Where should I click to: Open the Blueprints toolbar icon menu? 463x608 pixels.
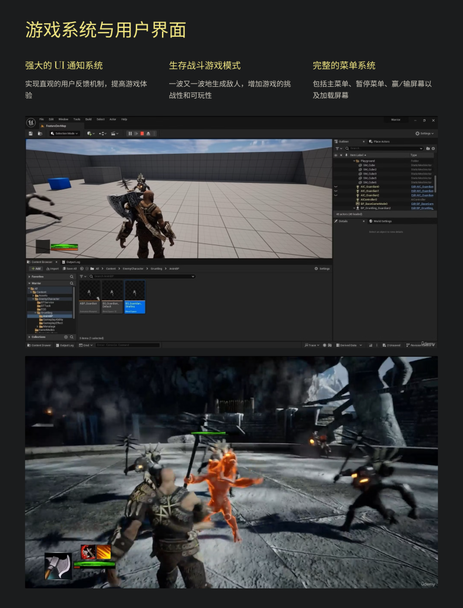pos(102,134)
